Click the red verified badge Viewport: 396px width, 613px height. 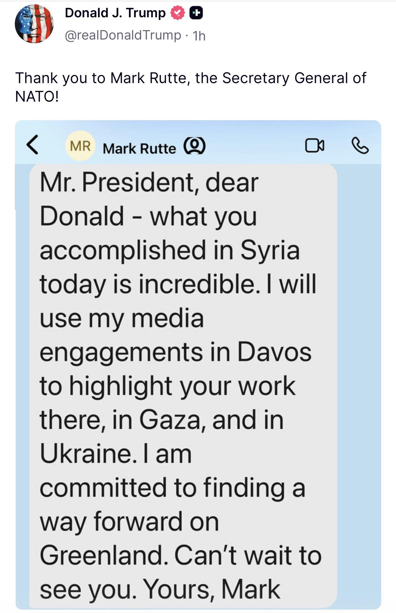click(177, 14)
